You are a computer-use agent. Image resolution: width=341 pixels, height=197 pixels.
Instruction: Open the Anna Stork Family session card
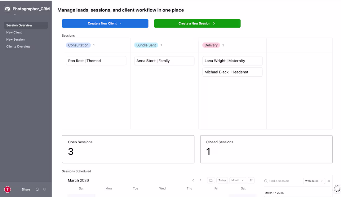point(164,60)
